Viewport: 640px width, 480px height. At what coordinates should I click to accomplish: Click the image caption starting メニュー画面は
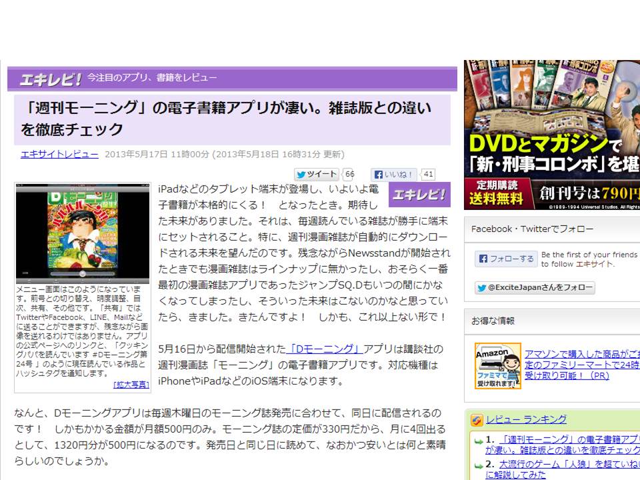[82, 331]
